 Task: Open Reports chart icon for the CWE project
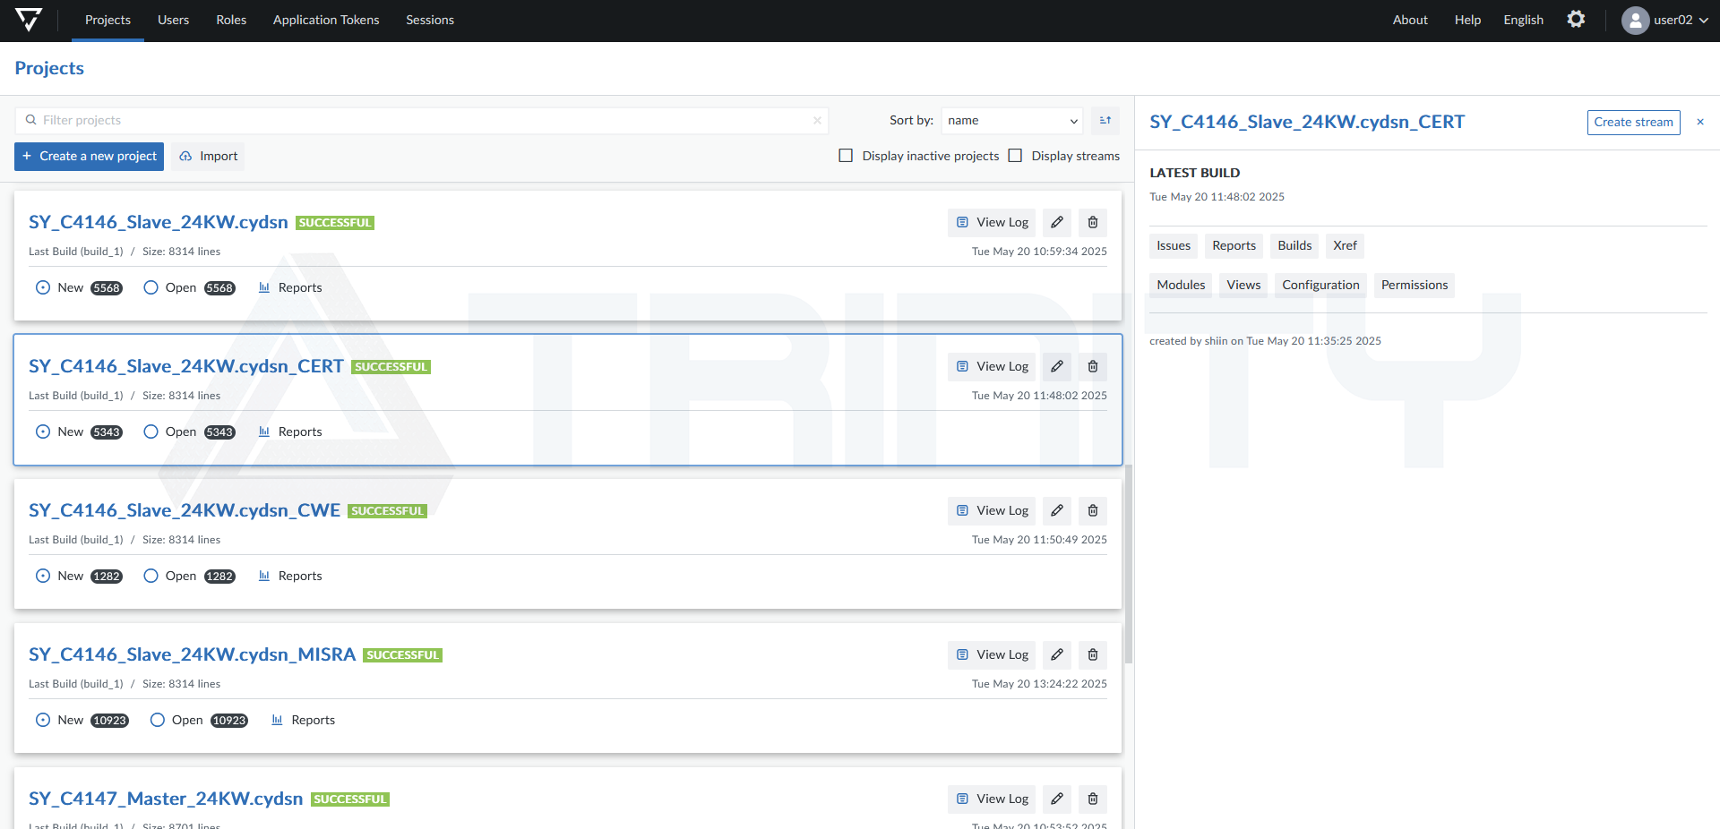click(x=264, y=576)
